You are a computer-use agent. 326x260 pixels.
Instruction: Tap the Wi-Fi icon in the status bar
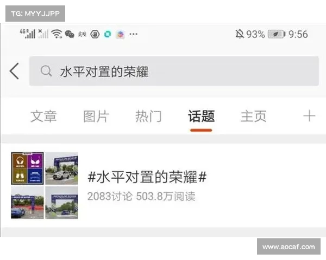pos(57,34)
